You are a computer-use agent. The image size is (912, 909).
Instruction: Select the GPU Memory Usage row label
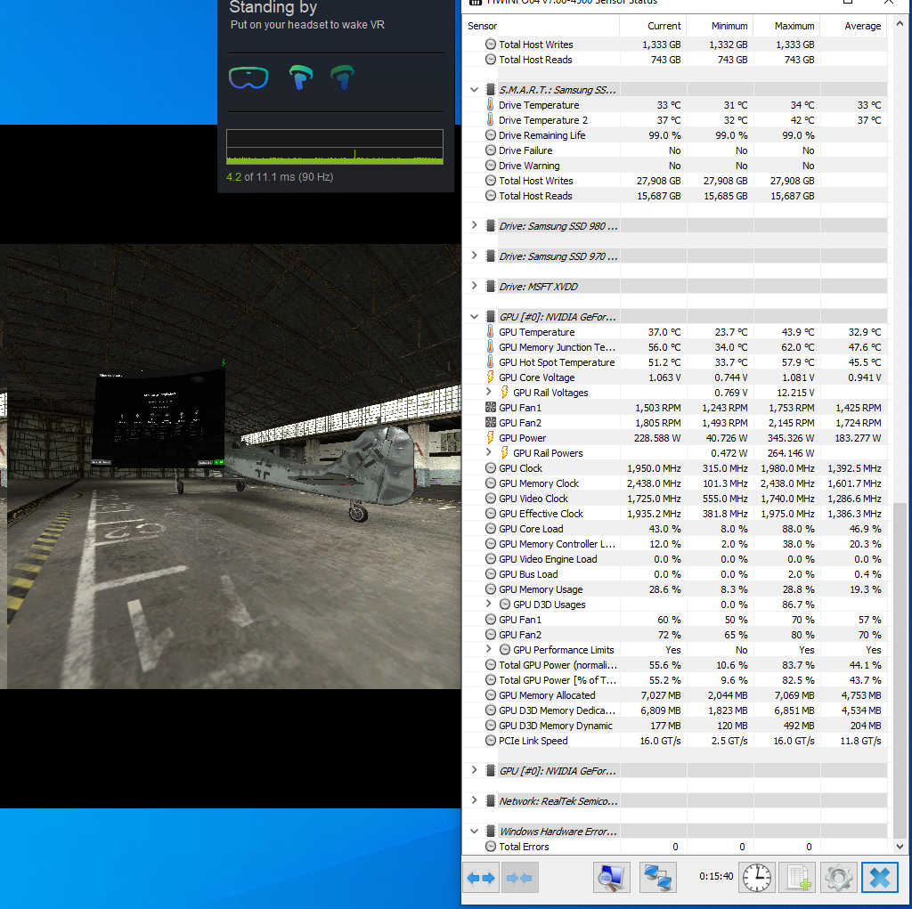pos(541,589)
